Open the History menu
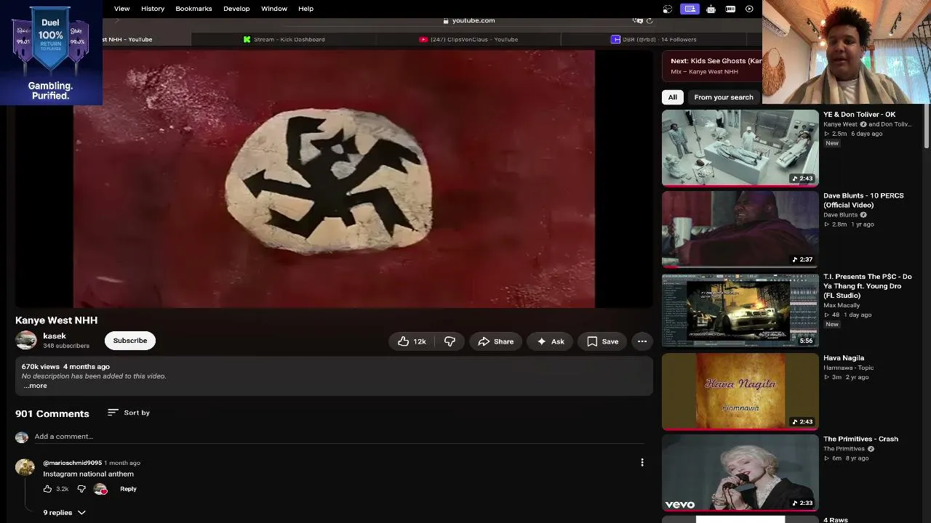Image resolution: width=931 pixels, height=523 pixels. pos(153,9)
